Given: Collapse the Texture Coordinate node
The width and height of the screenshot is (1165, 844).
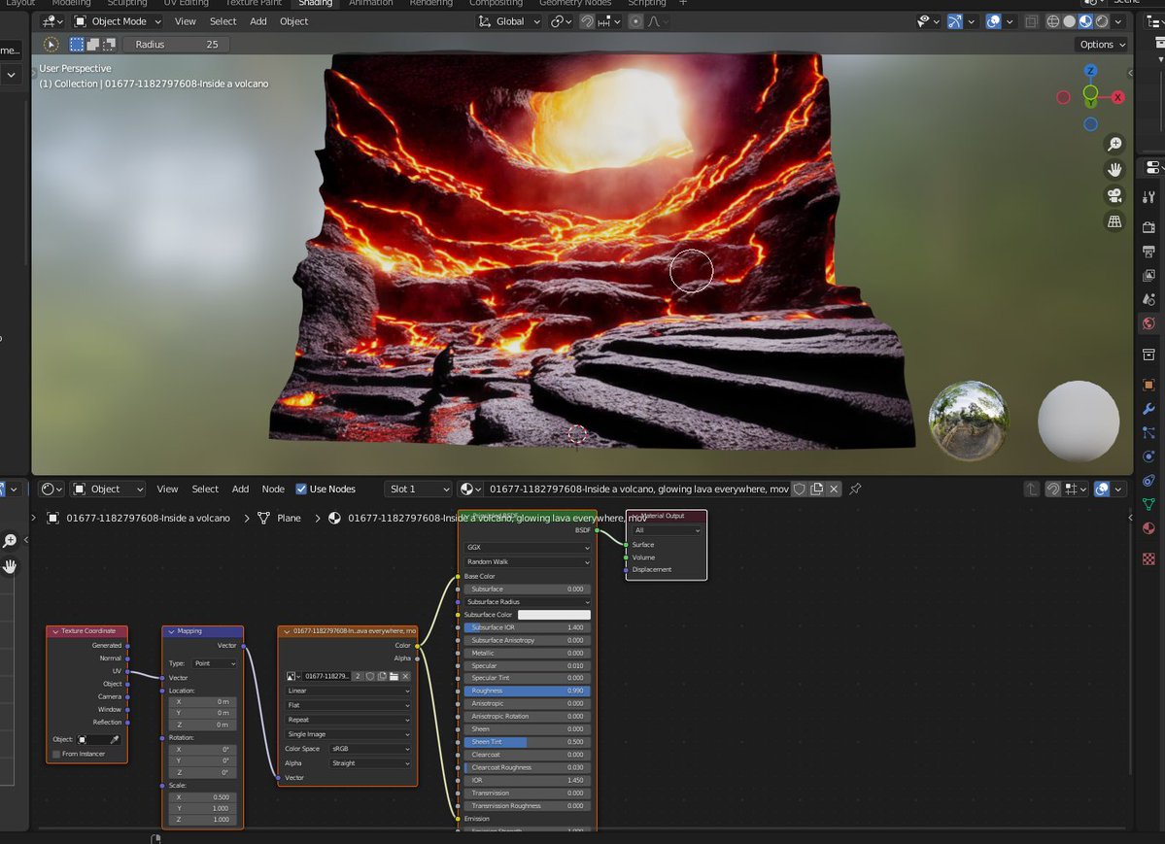Looking at the screenshot, I should click(55, 631).
